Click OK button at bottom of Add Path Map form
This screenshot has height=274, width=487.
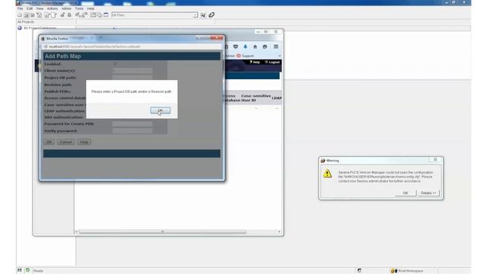tap(49, 142)
